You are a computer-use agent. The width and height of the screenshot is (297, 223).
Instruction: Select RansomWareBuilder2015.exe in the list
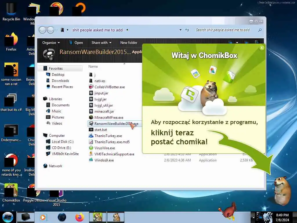(115, 123)
